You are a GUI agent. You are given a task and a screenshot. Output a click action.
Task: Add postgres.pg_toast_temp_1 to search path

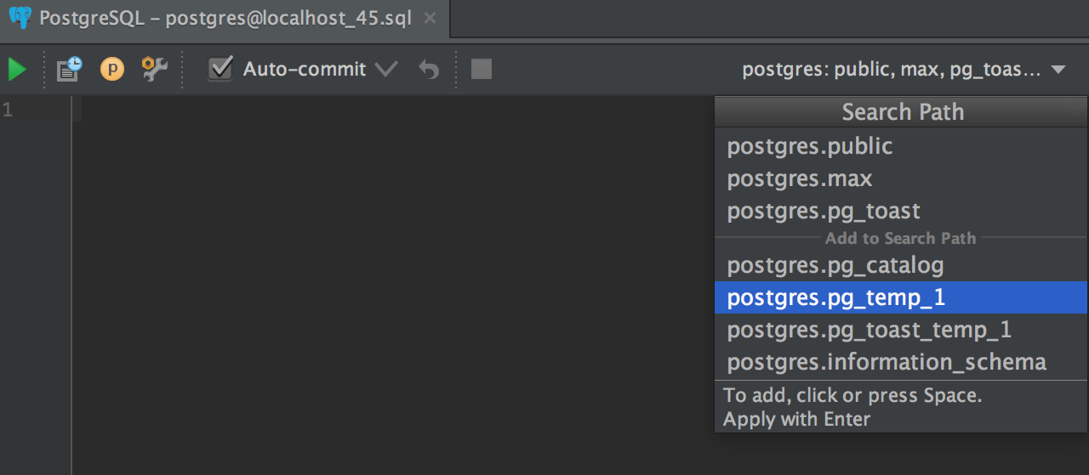tap(901, 330)
